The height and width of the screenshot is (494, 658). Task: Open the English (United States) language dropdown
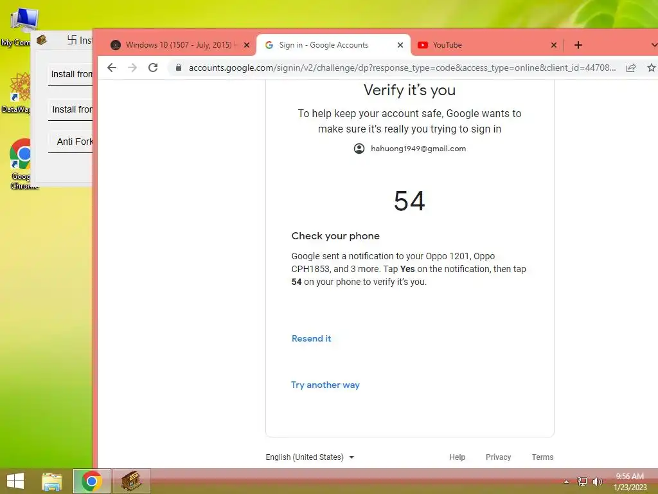click(x=310, y=457)
